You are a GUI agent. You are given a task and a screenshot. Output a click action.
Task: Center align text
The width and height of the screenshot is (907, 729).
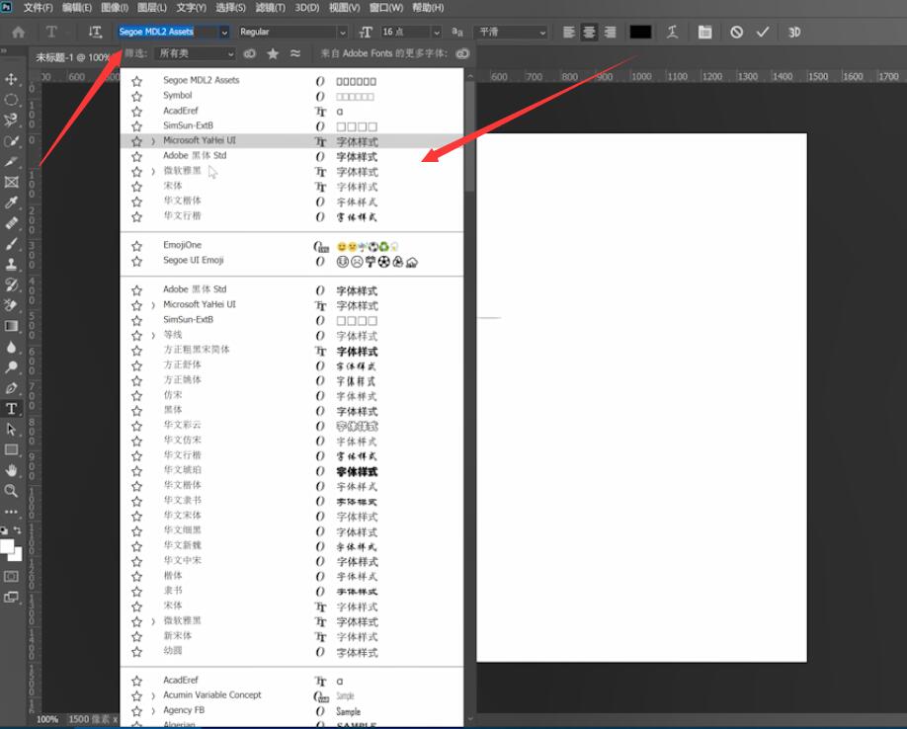[589, 32]
